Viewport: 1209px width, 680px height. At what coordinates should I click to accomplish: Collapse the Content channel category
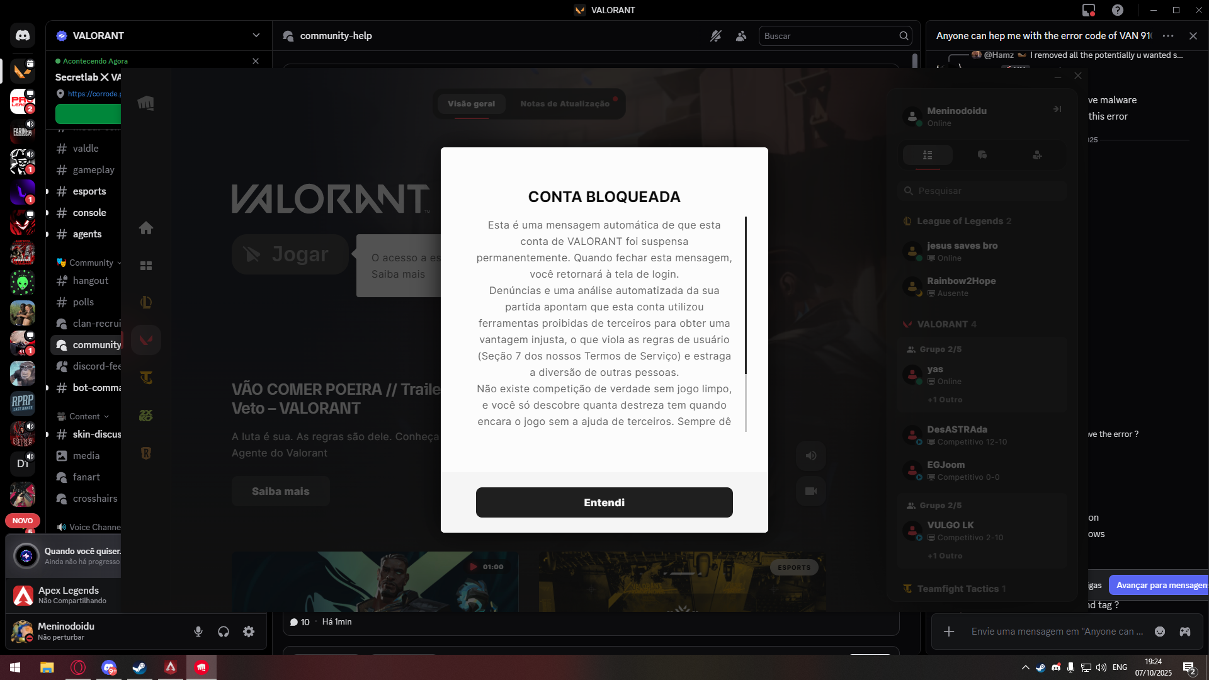pos(84,416)
